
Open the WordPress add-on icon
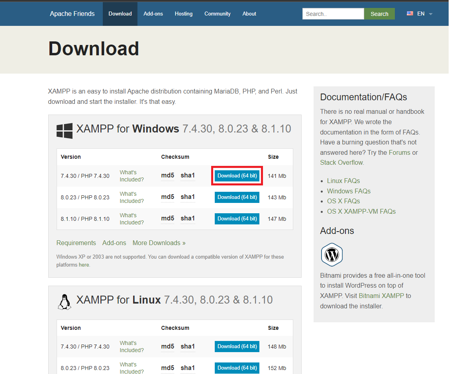pos(331,255)
